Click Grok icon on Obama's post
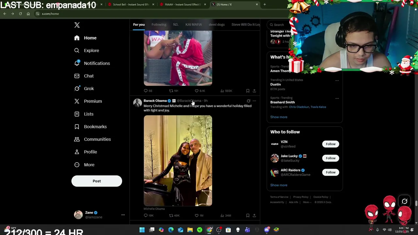 click(x=249, y=101)
